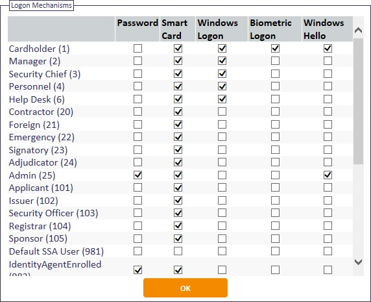Image resolution: width=371 pixels, height=302 pixels.
Task: Enable Windows Logon for Contractor (20)
Action: pos(222,112)
